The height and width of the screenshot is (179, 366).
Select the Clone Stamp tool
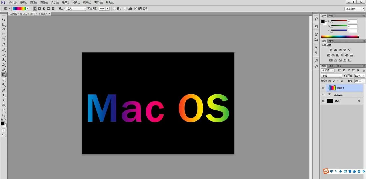tap(4, 60)
